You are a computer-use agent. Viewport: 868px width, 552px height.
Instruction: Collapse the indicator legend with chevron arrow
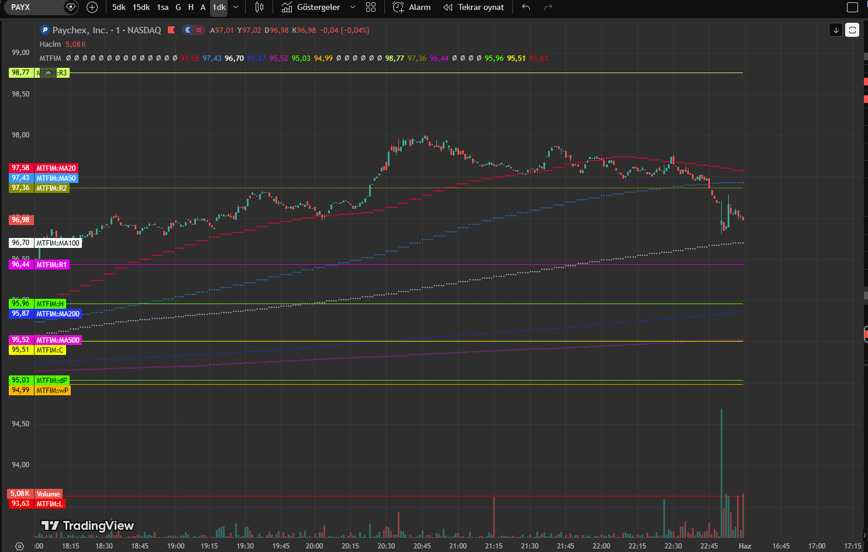tap(49, 73)
